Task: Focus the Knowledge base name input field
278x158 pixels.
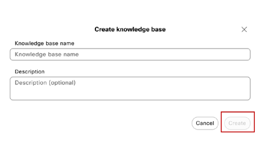Action: click(130, 54)
